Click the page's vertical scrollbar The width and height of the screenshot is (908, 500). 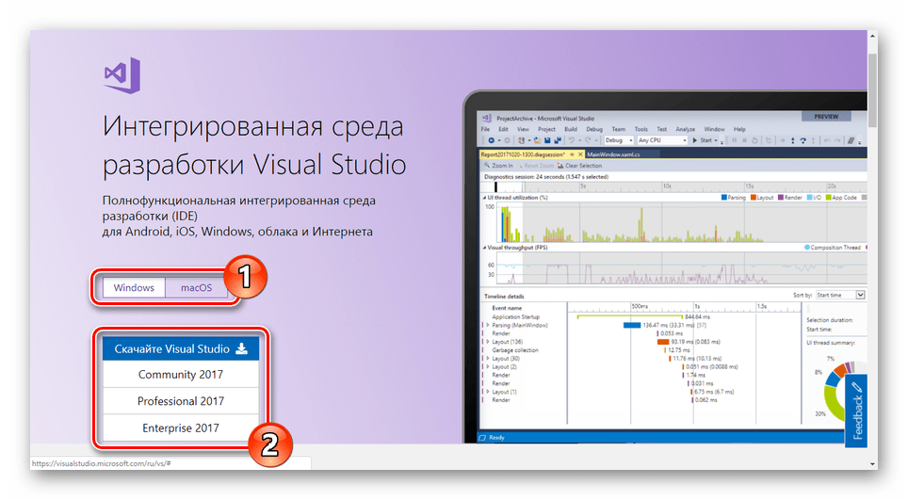[873, 235]
